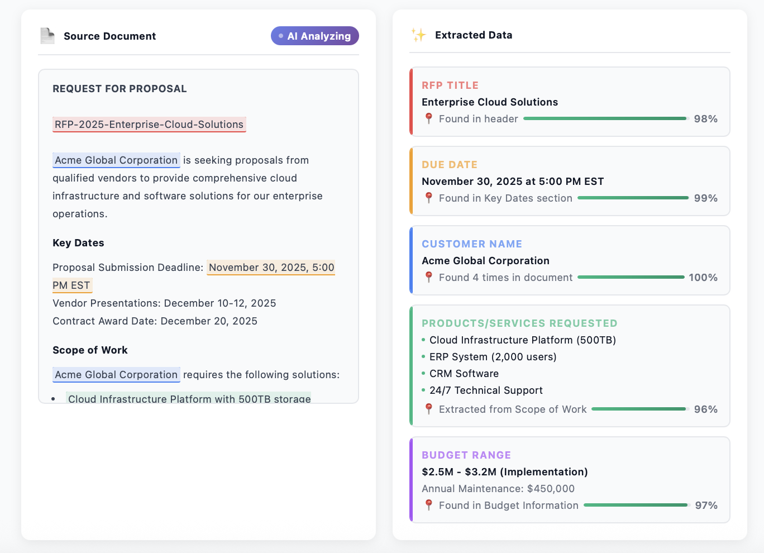Click the pin icon beside Extracted from Scope of Work

click(x=428, y=409)
